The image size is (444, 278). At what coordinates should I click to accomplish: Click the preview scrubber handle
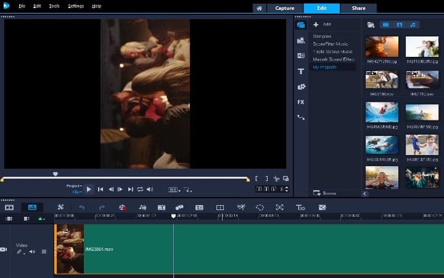click(55, 174)
